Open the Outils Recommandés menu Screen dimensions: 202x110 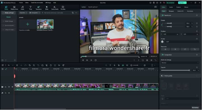point(37,3)
